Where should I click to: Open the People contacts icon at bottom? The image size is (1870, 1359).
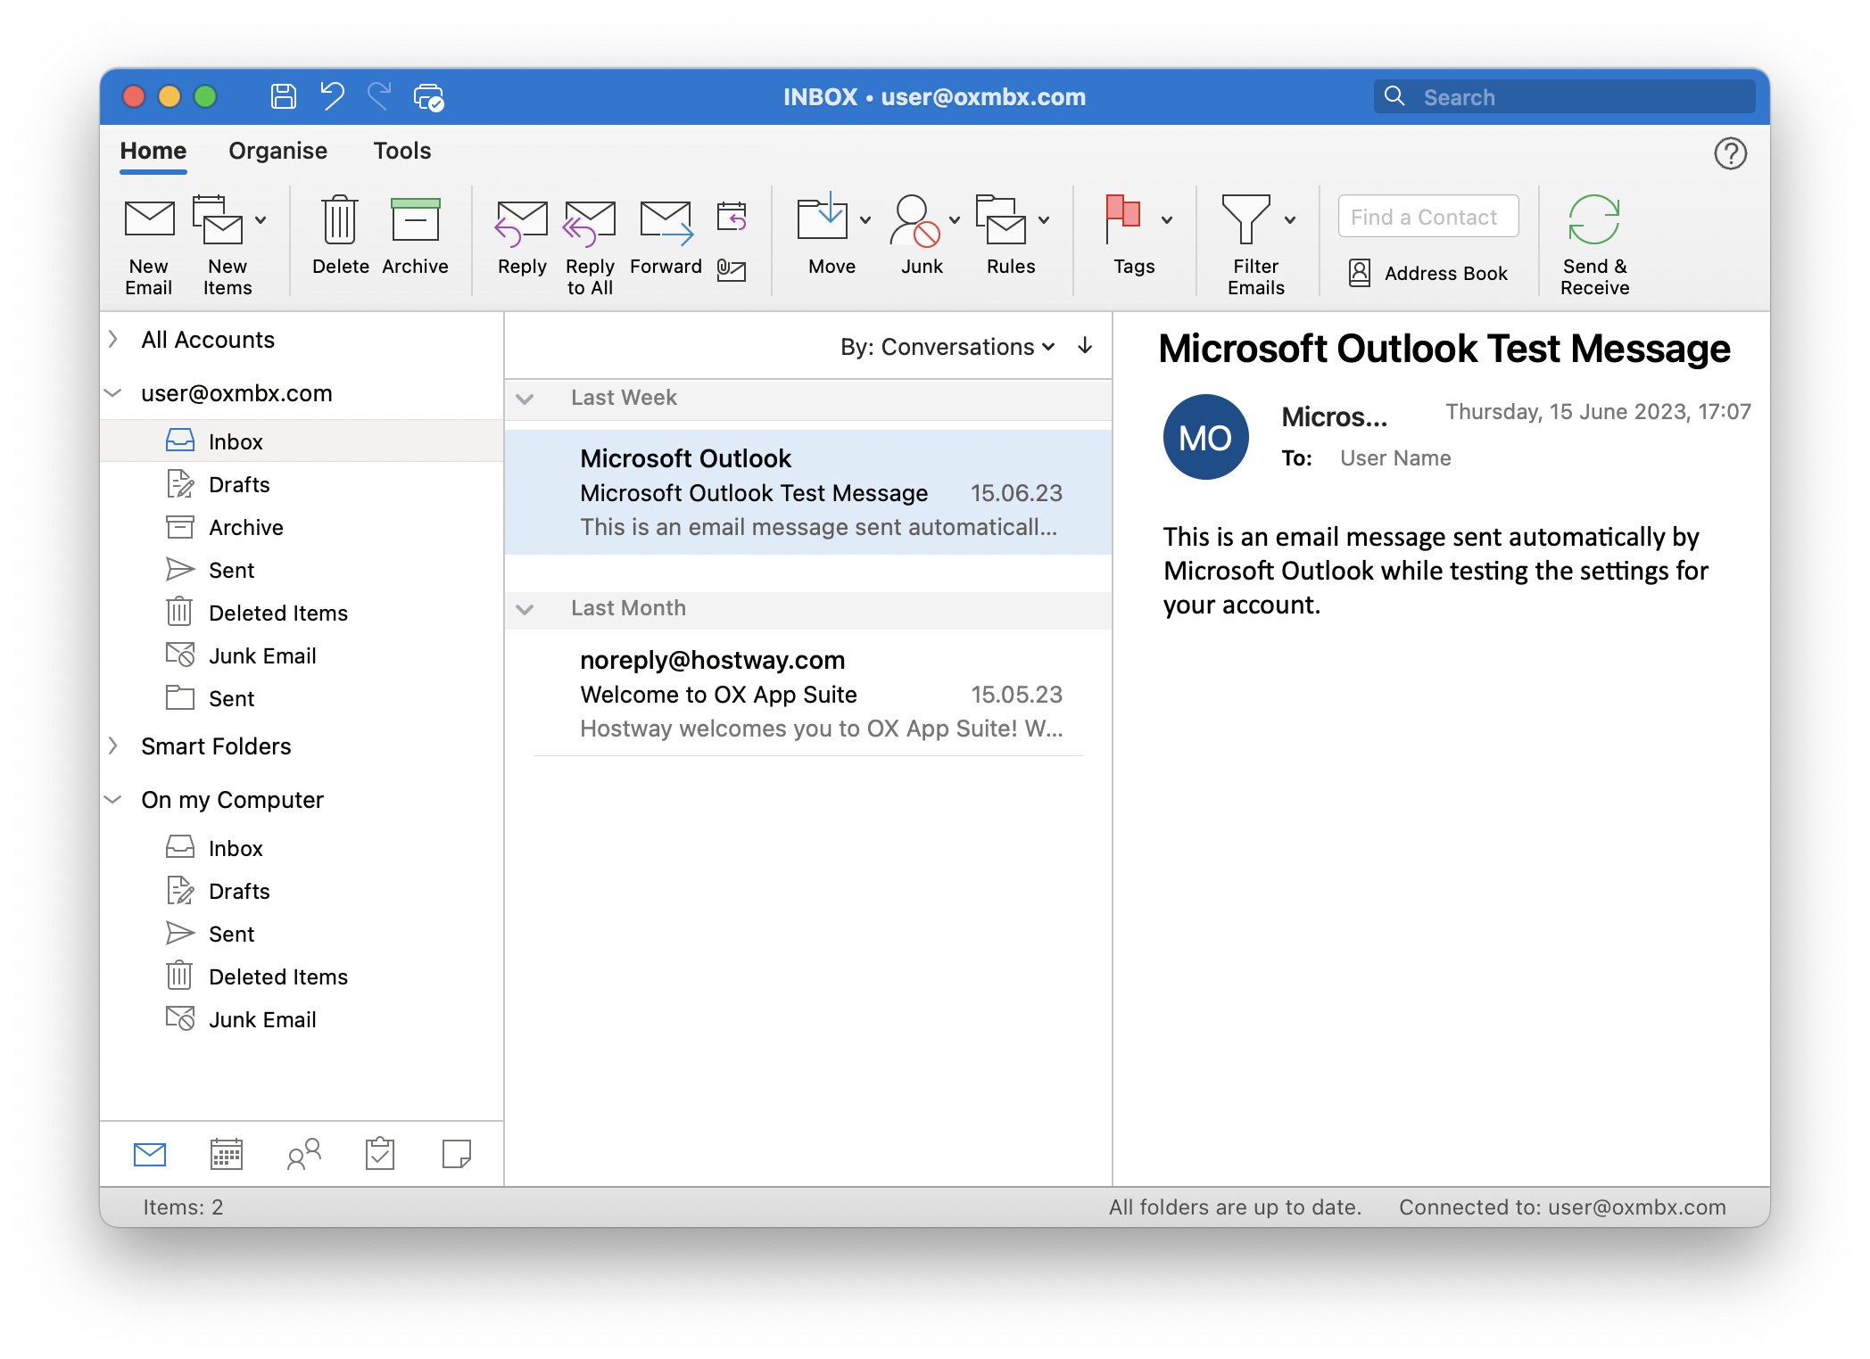303,1154
